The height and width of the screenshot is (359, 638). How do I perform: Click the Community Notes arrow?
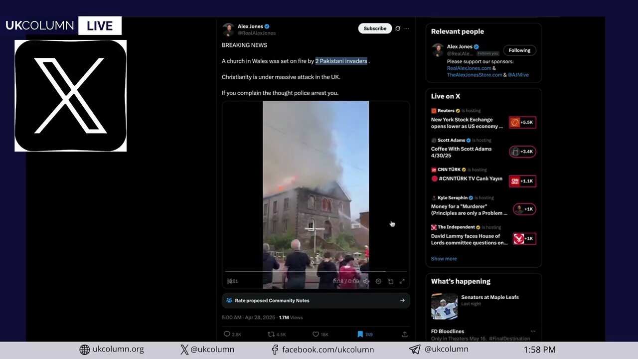[402, 301]
